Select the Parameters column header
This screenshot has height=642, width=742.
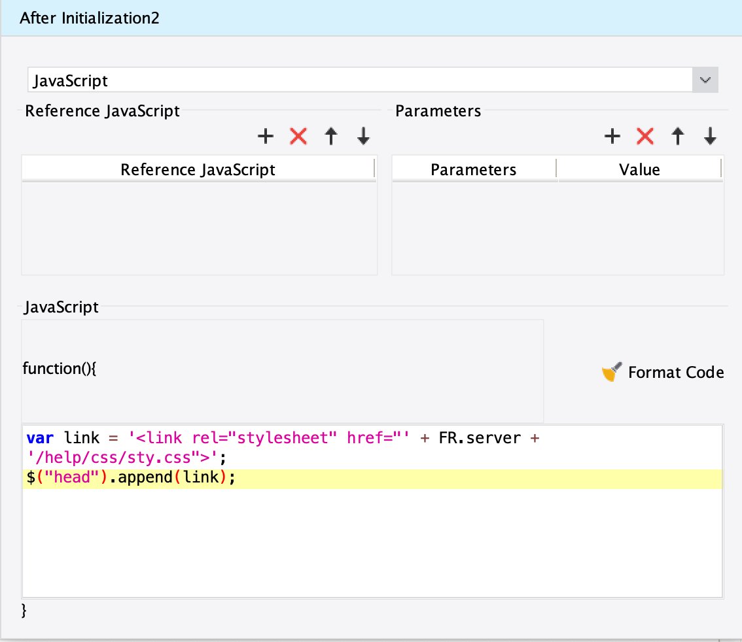click(473, 170)
